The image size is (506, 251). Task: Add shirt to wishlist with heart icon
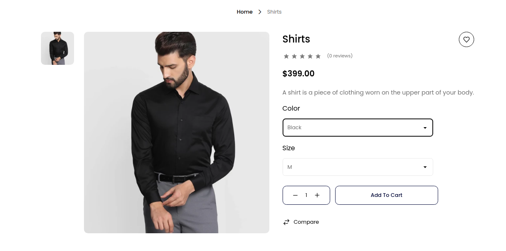(x=466, y=40)
